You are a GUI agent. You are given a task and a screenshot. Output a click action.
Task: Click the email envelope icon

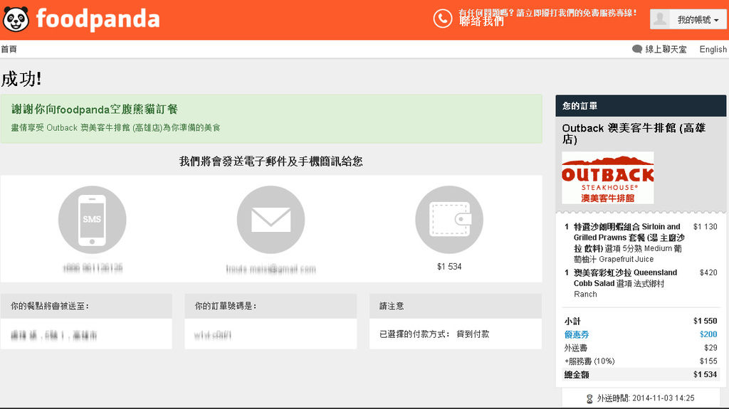(271, 220)
